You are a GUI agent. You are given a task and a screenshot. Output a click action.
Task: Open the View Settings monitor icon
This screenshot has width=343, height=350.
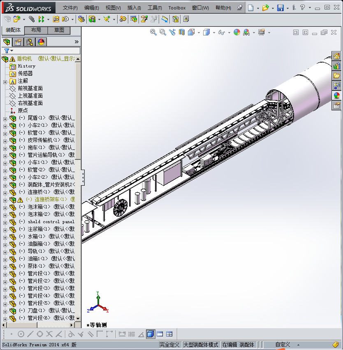262,33
